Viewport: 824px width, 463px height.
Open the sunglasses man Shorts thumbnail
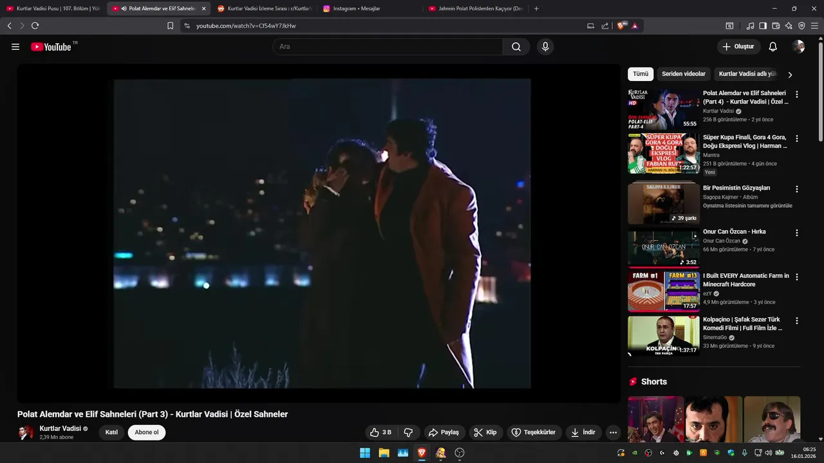pyautogui.click(x=772, y=419)
